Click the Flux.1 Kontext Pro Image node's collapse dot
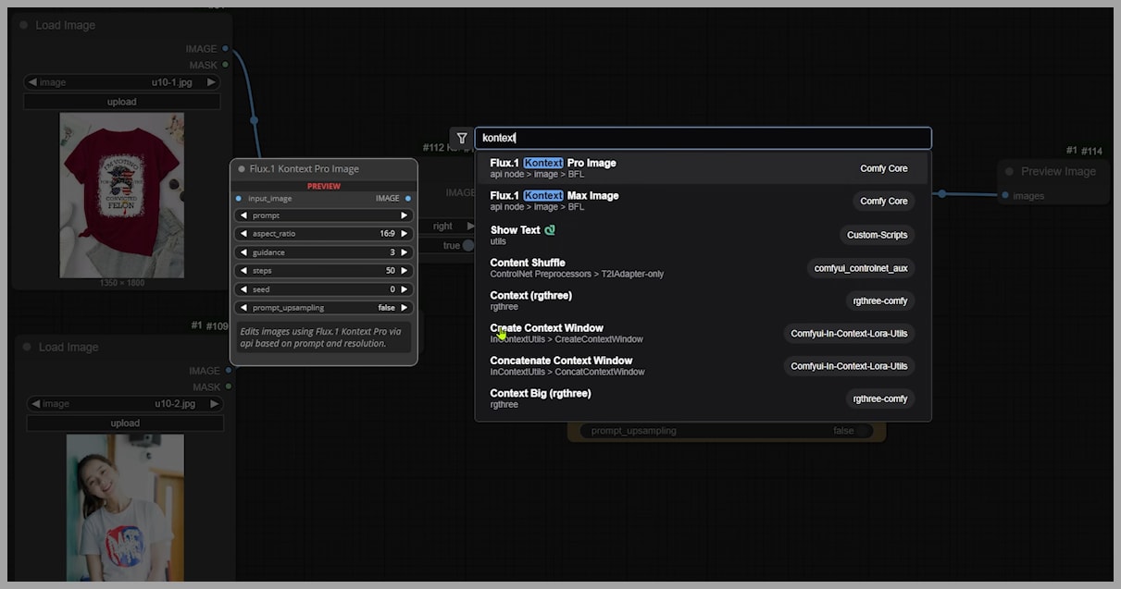1121x589 pixels. pyautogui.click(x=241, y=169)
